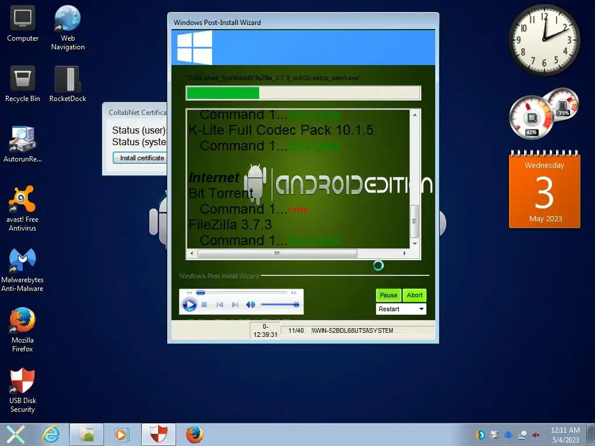
Task: Click the Bit Torrent log entry
Action: (220, 193)
